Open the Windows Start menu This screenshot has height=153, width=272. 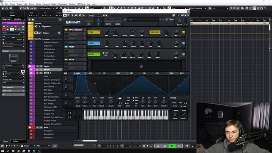(x=3, y=151)
